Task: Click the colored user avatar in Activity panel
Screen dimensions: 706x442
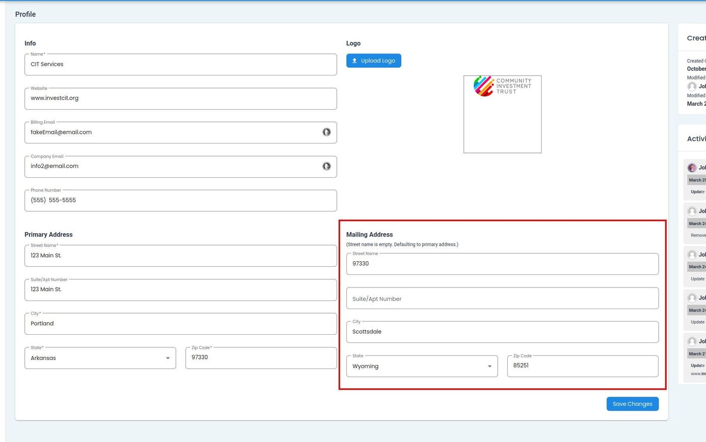Action: pyautogui.click(x=692, y=168)
